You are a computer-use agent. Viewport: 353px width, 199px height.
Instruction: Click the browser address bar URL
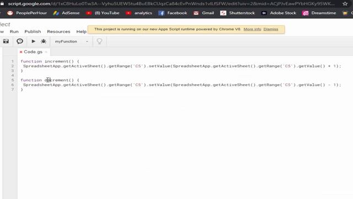pos(171,4)
